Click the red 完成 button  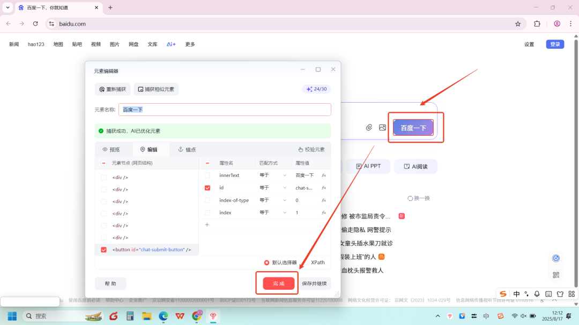279,283
